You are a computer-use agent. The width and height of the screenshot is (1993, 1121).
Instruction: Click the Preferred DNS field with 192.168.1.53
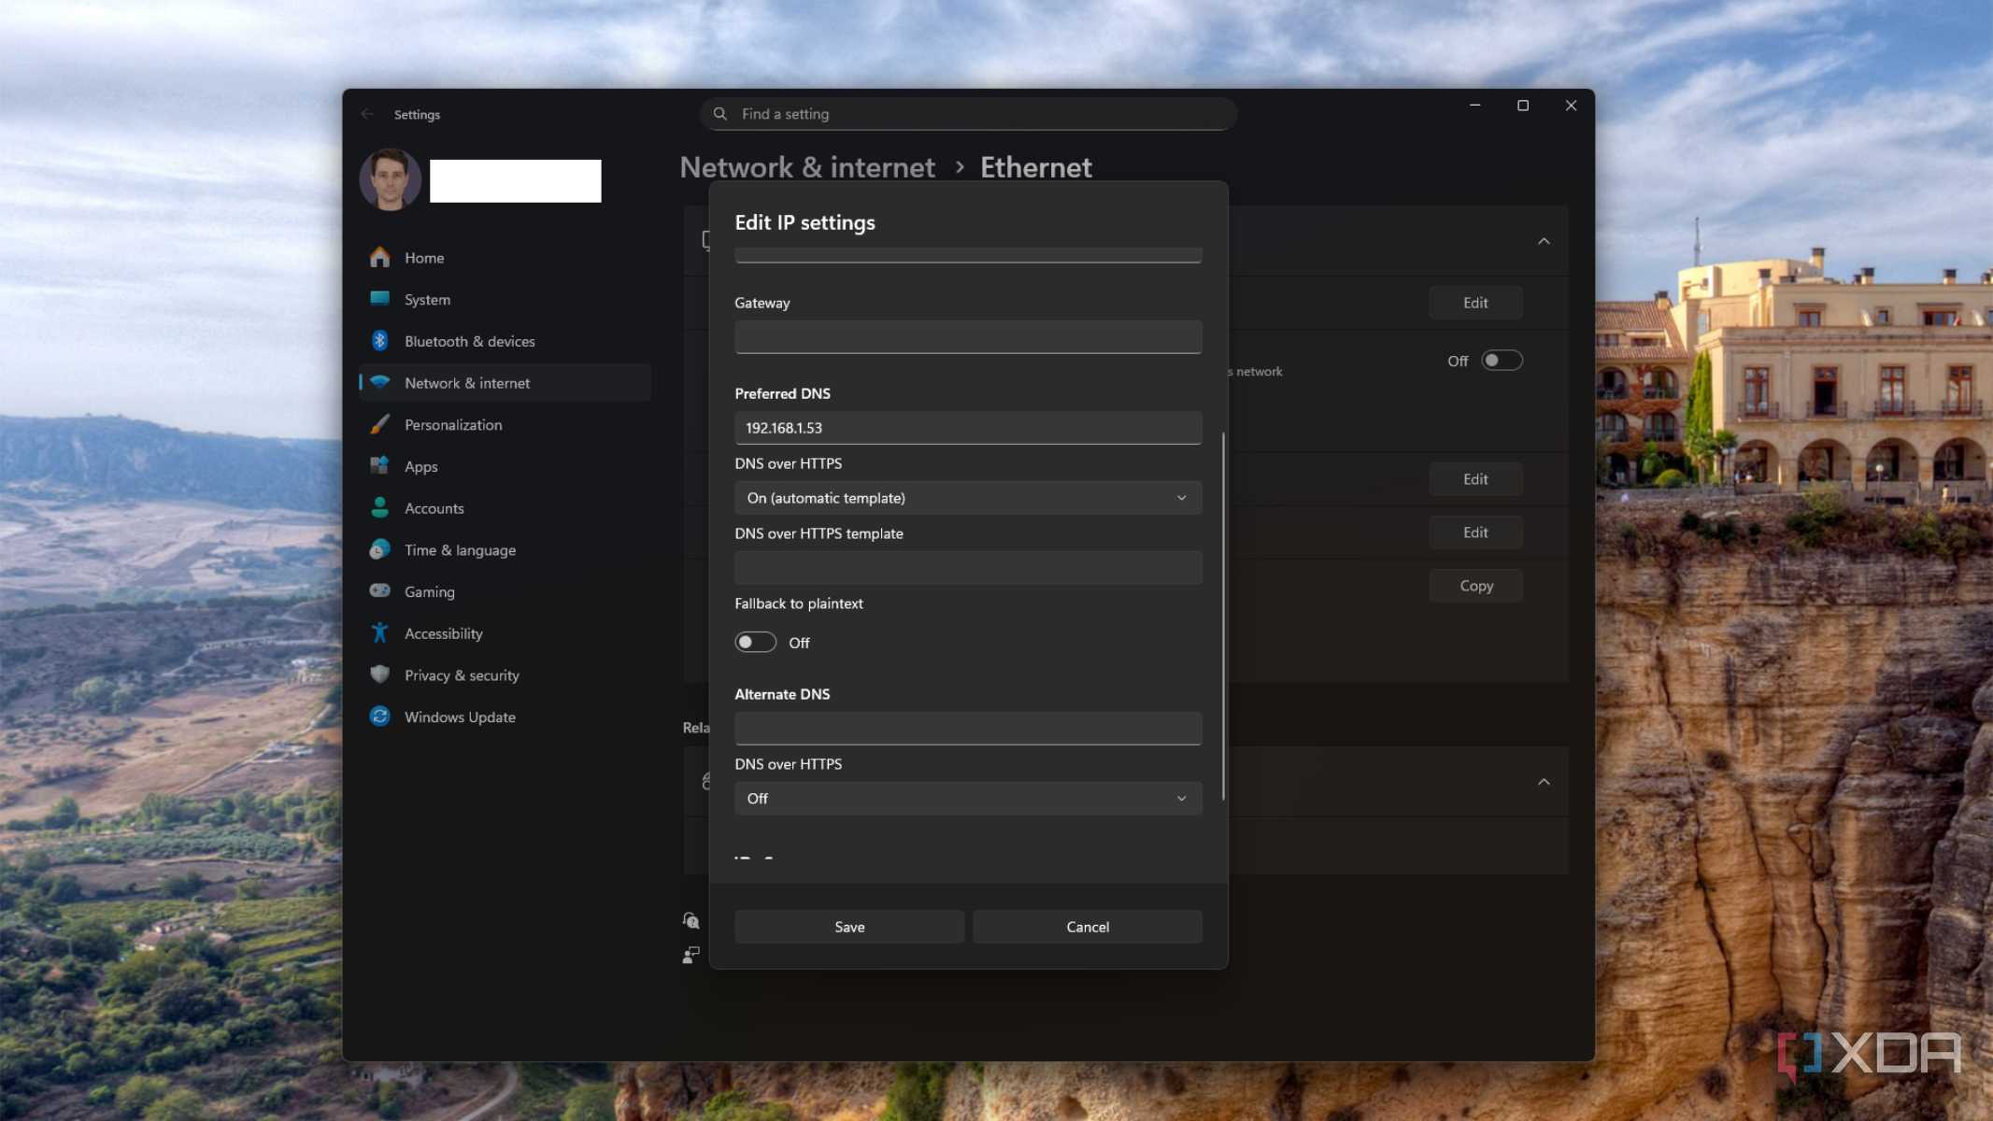coord(968,428)
